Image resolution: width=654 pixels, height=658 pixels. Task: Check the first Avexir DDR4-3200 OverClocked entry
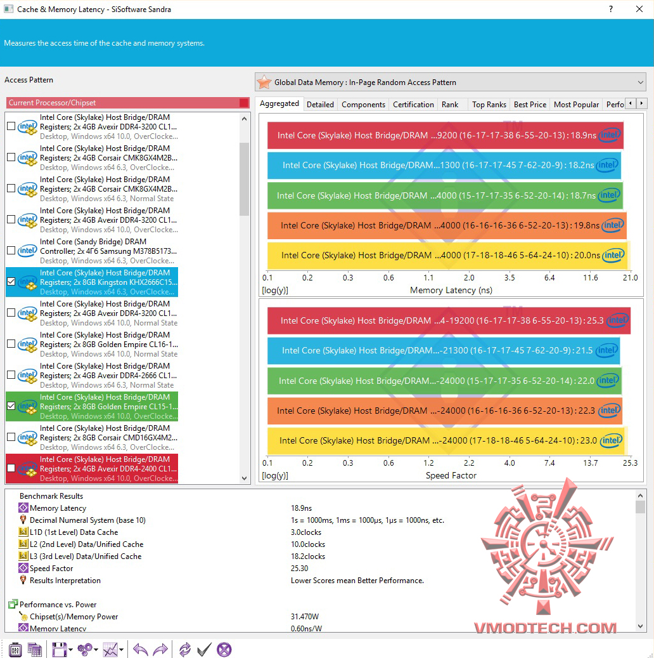click(x=11, y=126)
